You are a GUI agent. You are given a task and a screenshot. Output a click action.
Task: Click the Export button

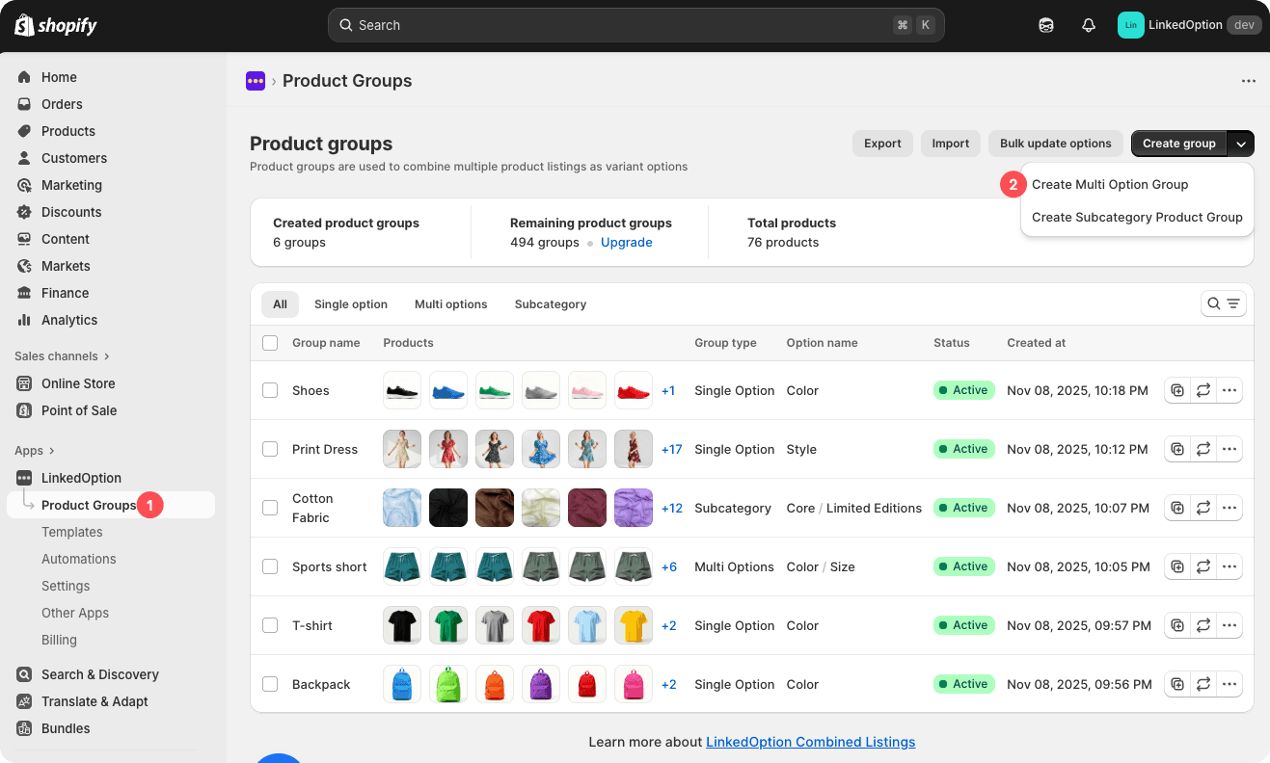tap(882, 144)
